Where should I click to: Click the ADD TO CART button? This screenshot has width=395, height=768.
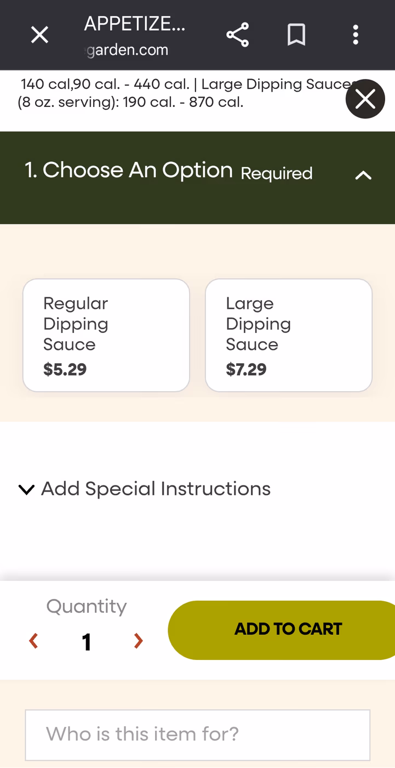coord(282,630)
